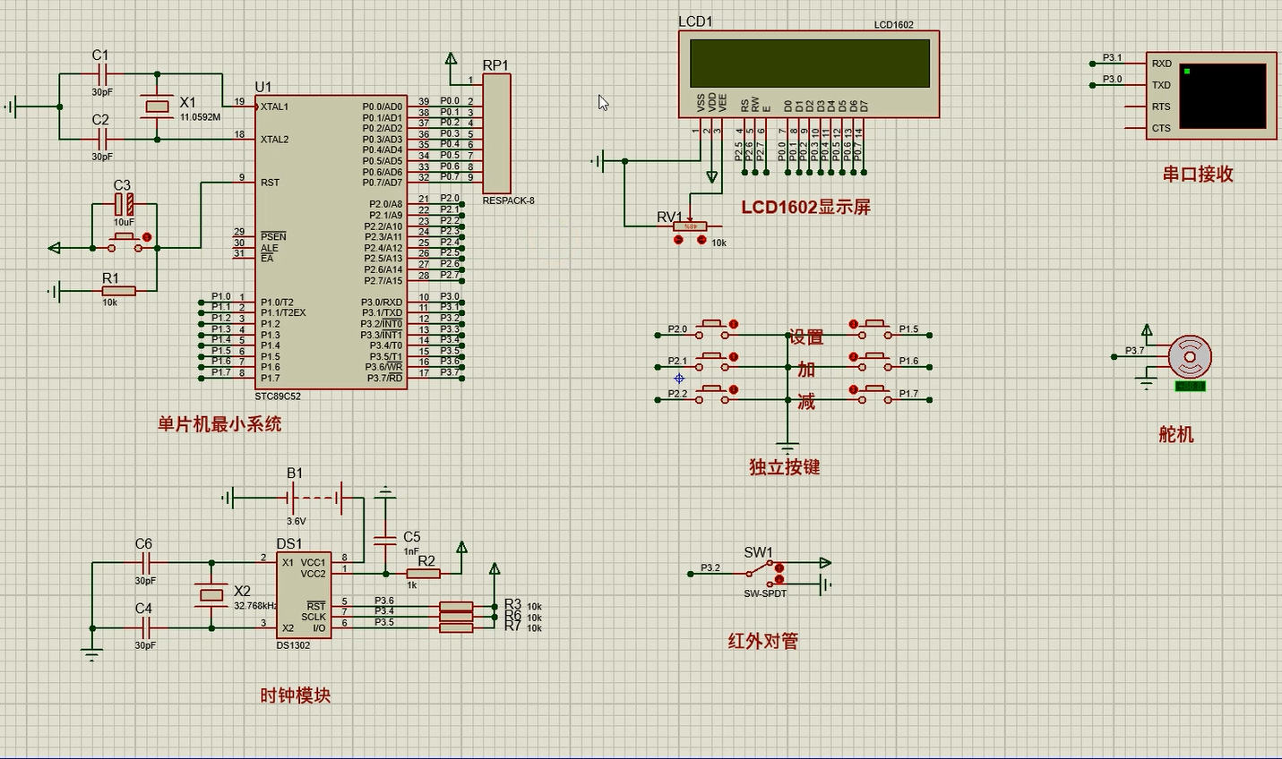Click the RP1 RESPACK-8 resistor pack
The width and height of the screenshot is (1282, 759).
[496, 132]
